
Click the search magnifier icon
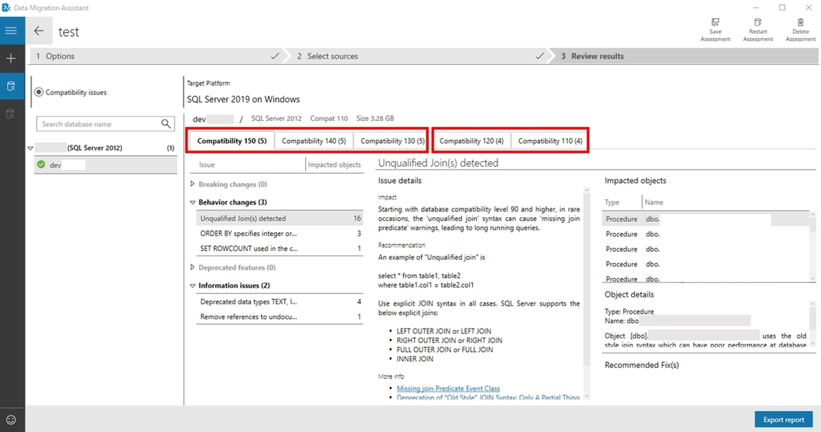(x=166, y=124)
